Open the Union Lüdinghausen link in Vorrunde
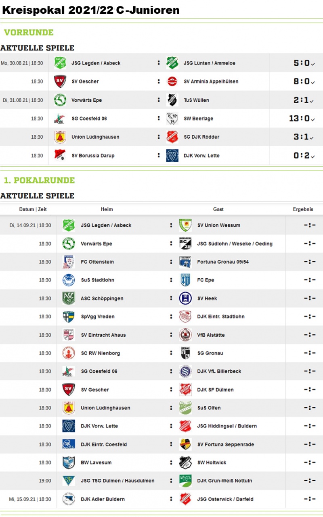323x517 pixels. [x=95, y=137]
